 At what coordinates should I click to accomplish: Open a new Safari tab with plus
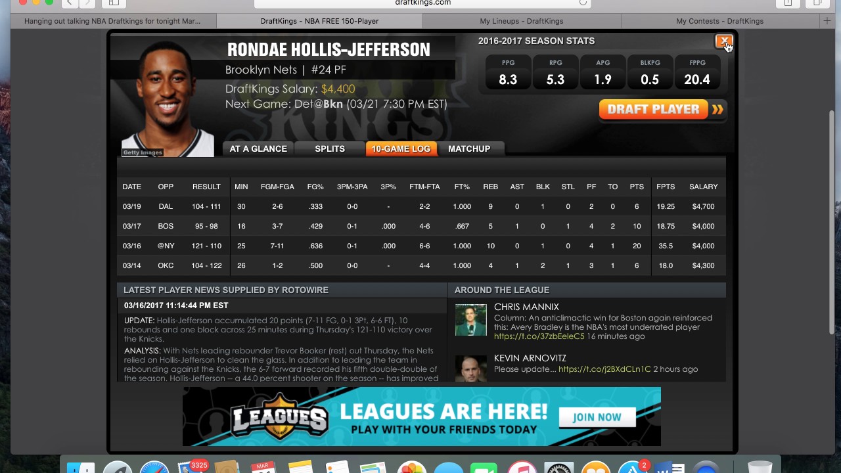(x=827, y=21)
